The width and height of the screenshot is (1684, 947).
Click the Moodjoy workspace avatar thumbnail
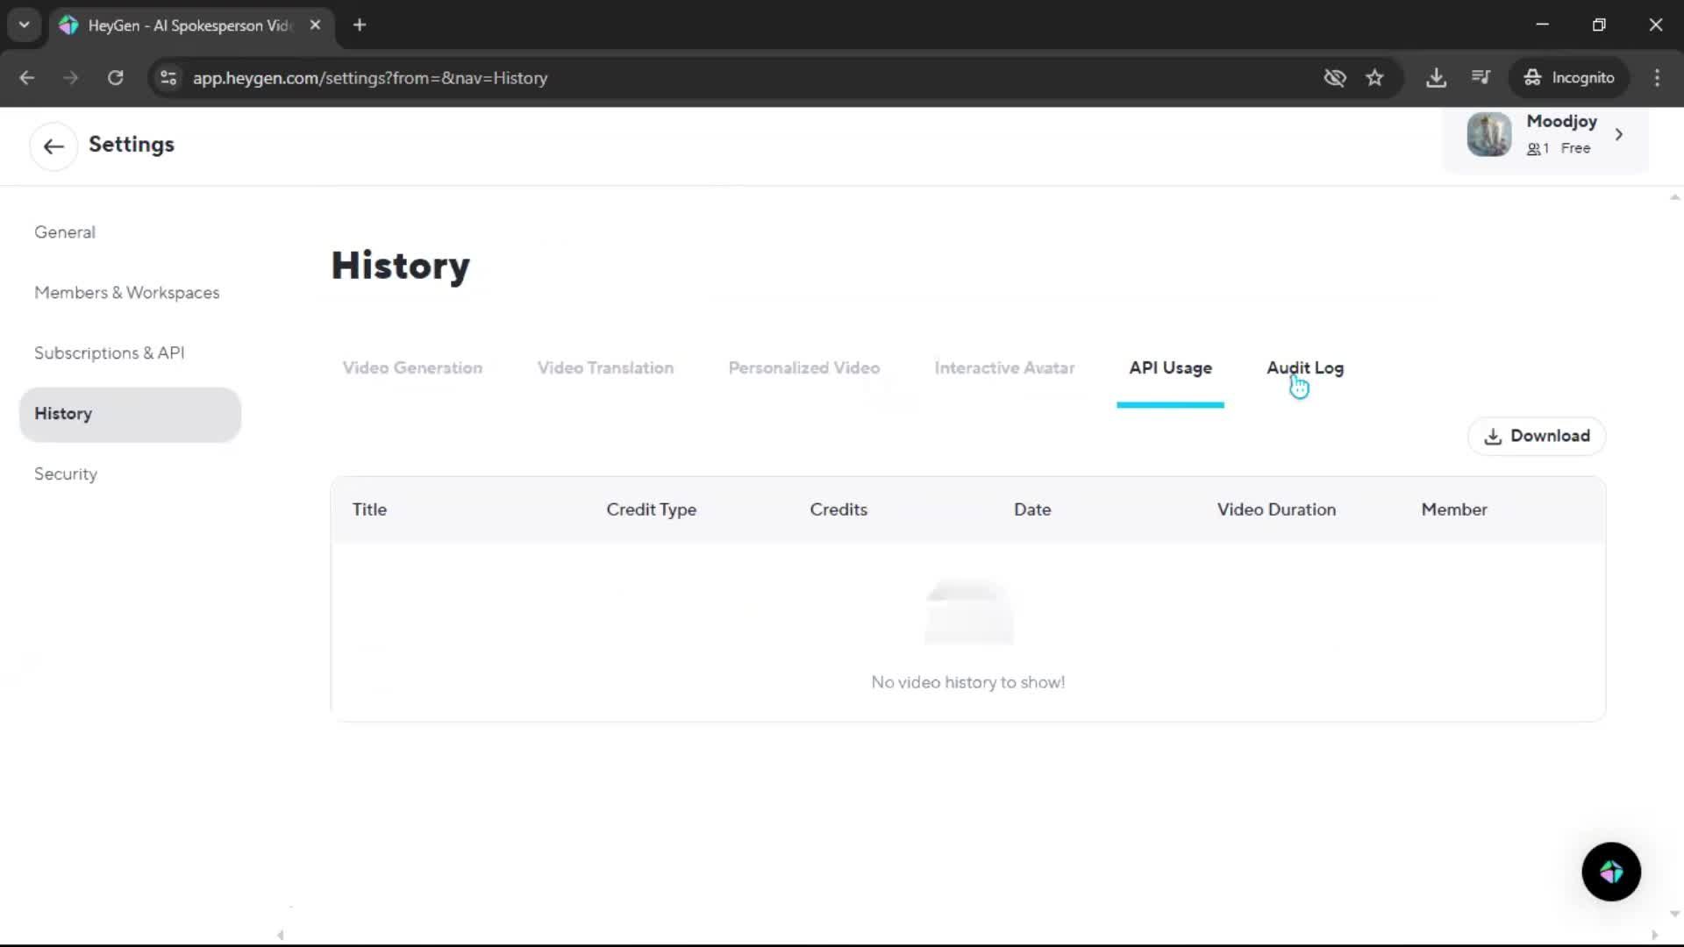(1488, 135)
